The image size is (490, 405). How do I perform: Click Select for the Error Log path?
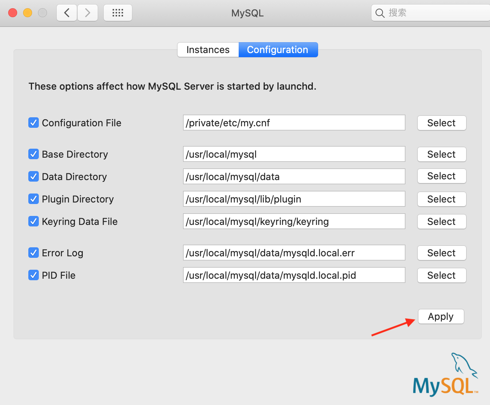point(442,253)
